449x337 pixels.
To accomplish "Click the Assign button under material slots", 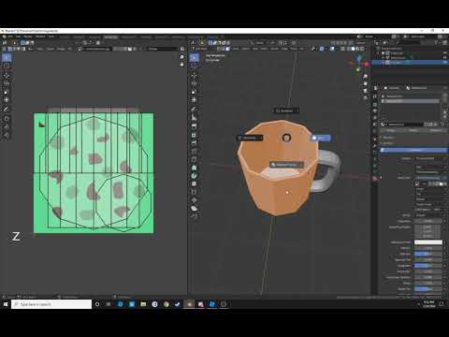I will coord(390,130).
